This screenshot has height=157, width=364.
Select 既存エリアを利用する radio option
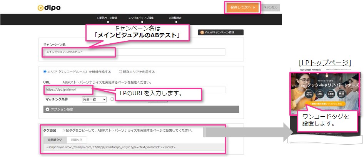(120, 72)
